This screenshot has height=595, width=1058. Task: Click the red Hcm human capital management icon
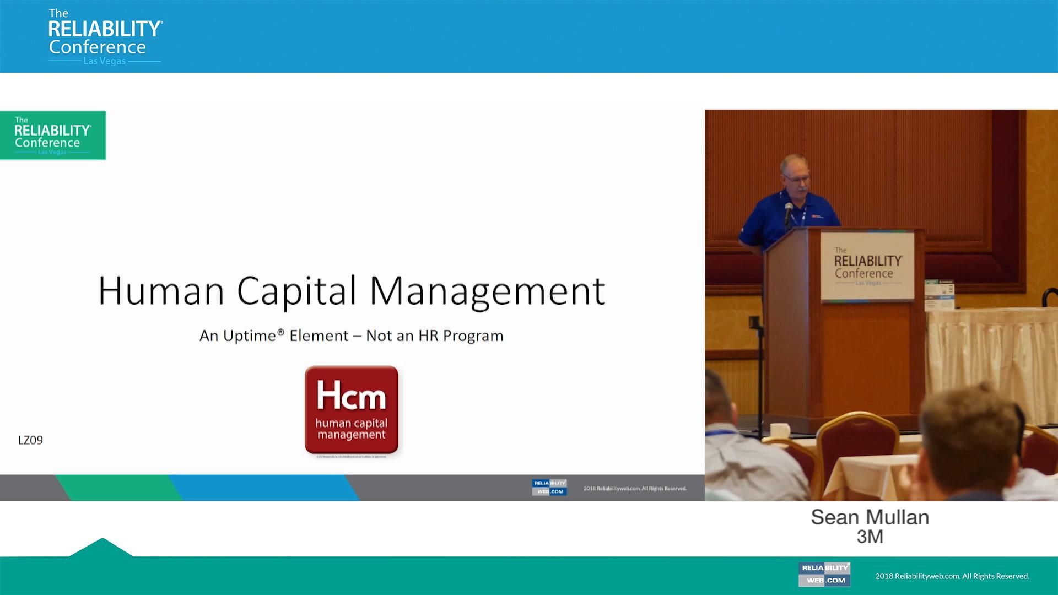pyautogui.click(x=351, y=410)
